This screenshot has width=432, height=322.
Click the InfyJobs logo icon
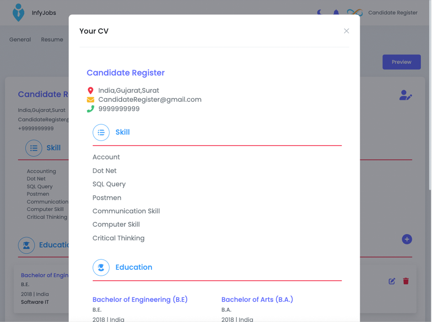[x=18, y=13]
